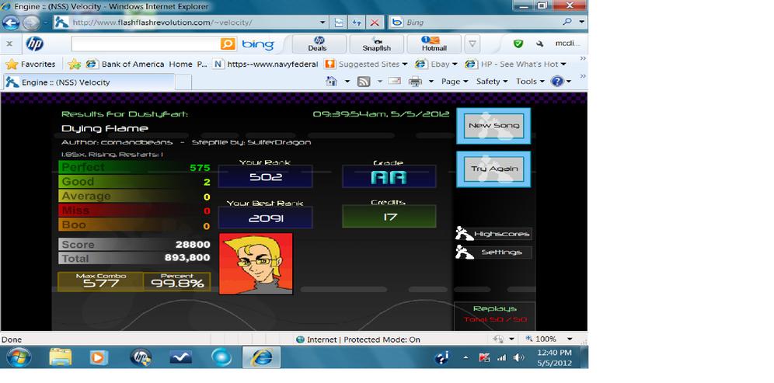Open the Favorites star button

tap(30, 64)
